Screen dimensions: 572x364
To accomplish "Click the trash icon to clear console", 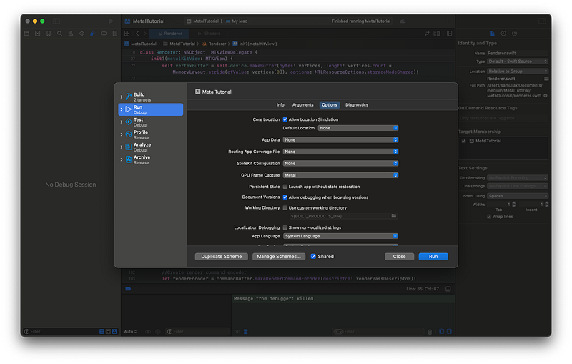I will pos(430,332).
